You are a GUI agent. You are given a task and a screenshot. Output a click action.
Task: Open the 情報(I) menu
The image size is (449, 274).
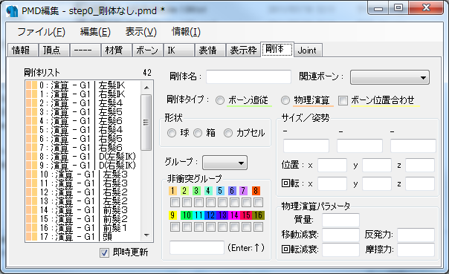(186, 32)
